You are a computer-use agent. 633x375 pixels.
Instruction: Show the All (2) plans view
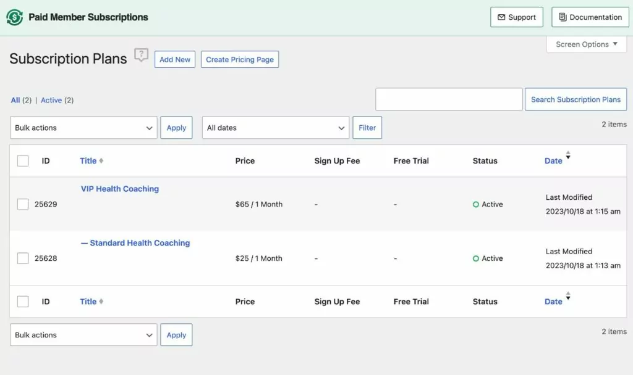tap(21, 101)
